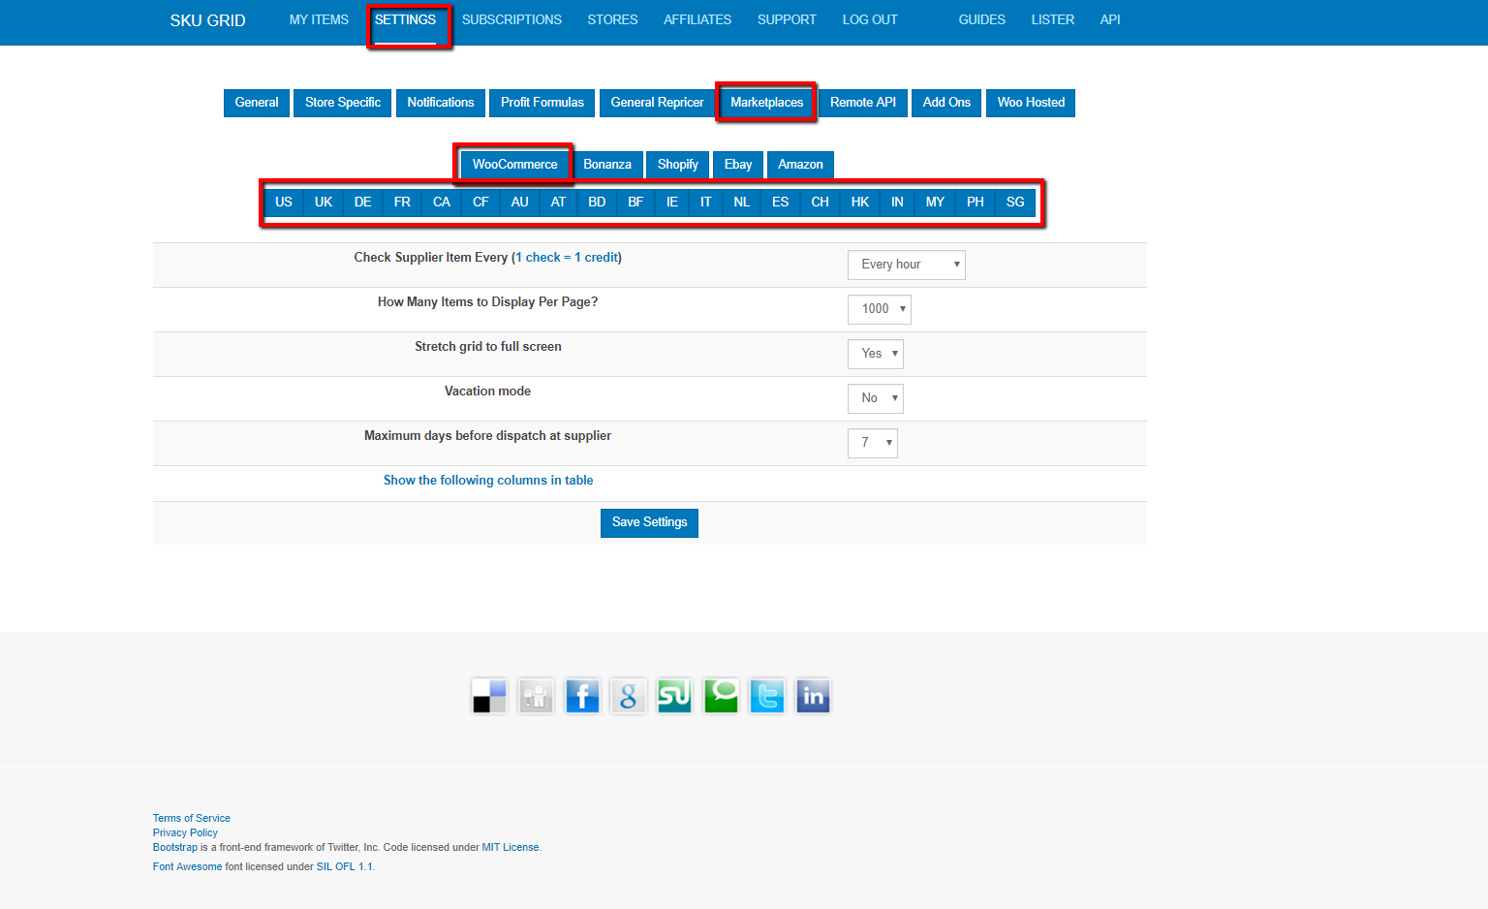Select the Bonanza marketplace tab

coord(607,165)
